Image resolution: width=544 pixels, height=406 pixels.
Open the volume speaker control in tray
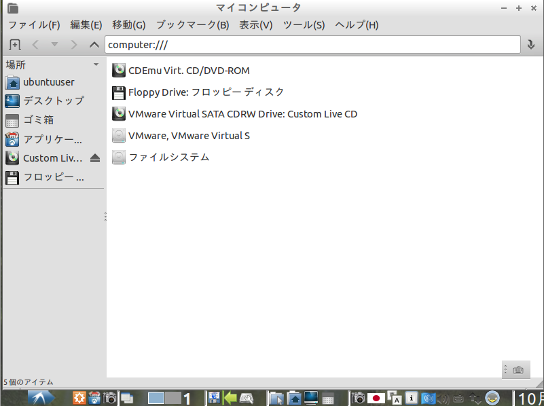pos(443,399)
